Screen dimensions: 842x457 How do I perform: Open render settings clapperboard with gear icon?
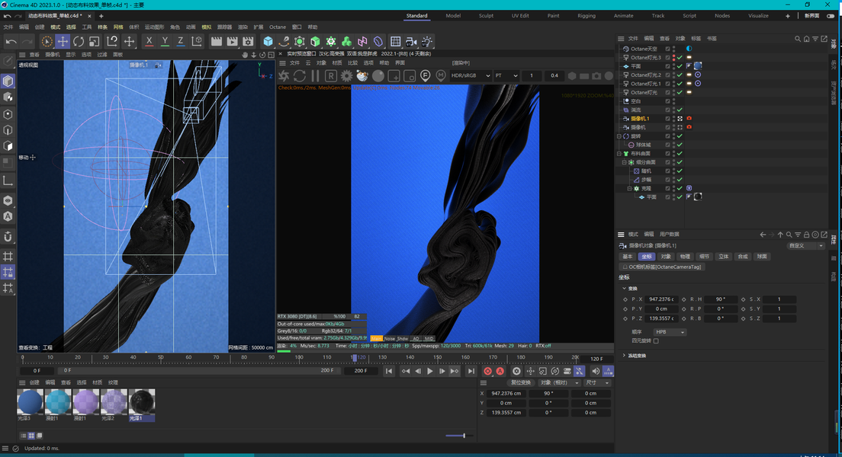(x=248, y=41)
